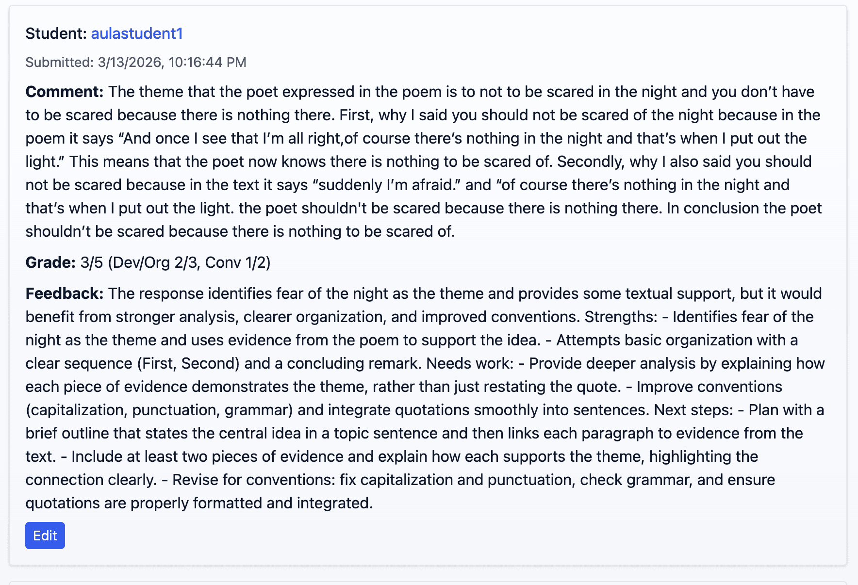Click the 3/5 grade score value
The width and height of the screenshot is (858, 585).
coord(91,262)
